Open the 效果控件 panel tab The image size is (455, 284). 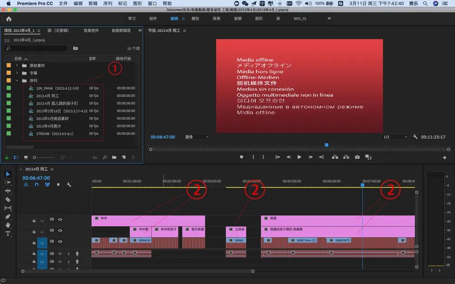[x=91, y=31]
